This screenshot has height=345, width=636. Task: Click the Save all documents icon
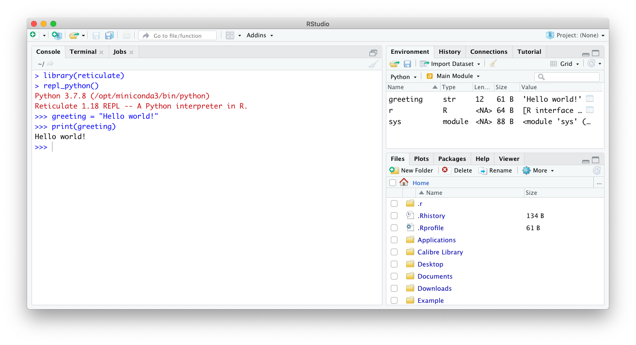[x=109, y=35]
